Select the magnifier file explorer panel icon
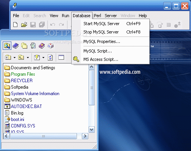 tap(7, 46)
